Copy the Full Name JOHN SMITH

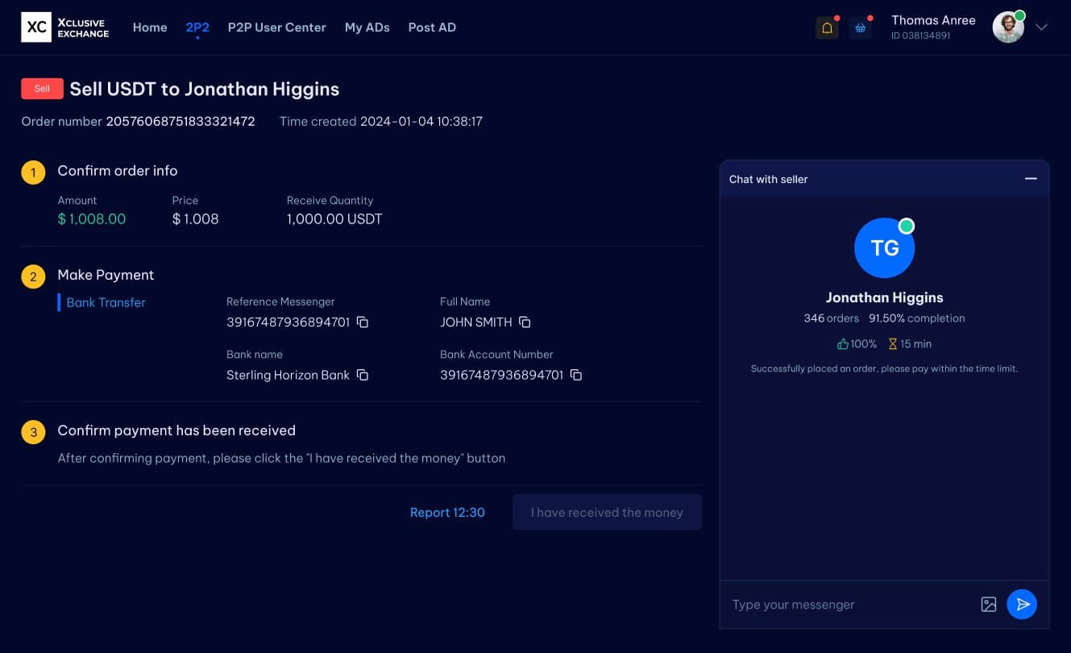[x=525, y=322]
